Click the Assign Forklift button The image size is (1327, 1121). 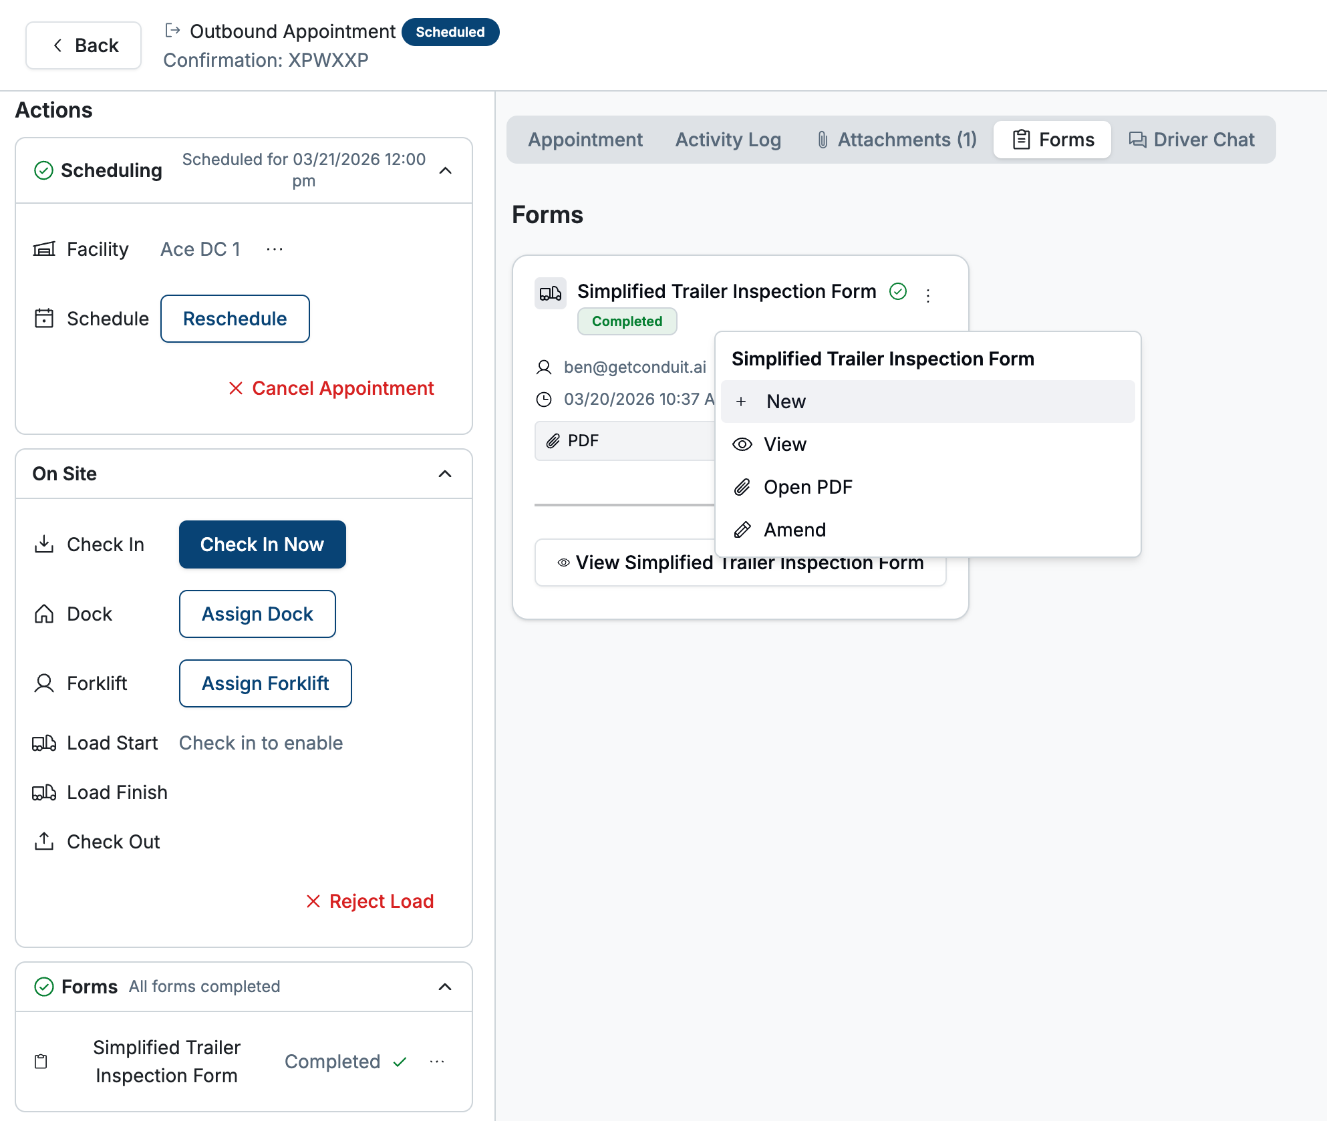(266, 683)
